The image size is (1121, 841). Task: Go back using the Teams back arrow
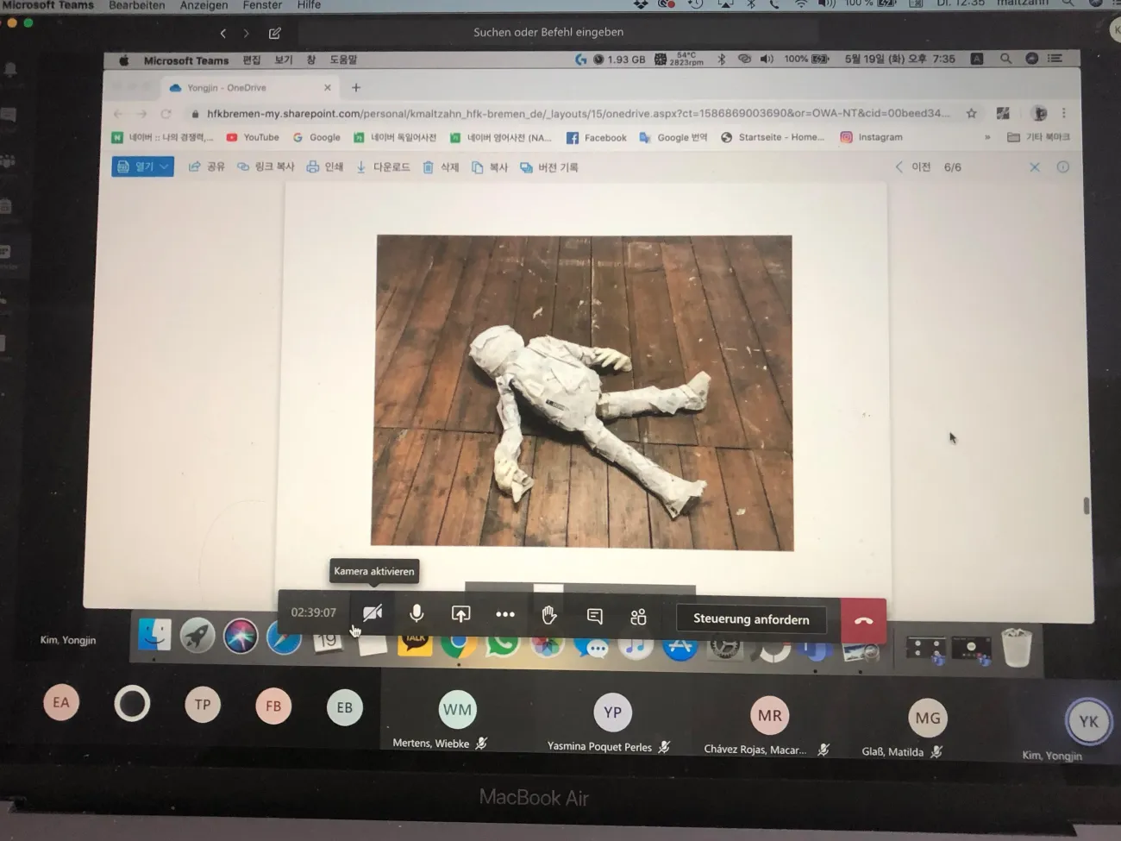(x=223, y=34)
